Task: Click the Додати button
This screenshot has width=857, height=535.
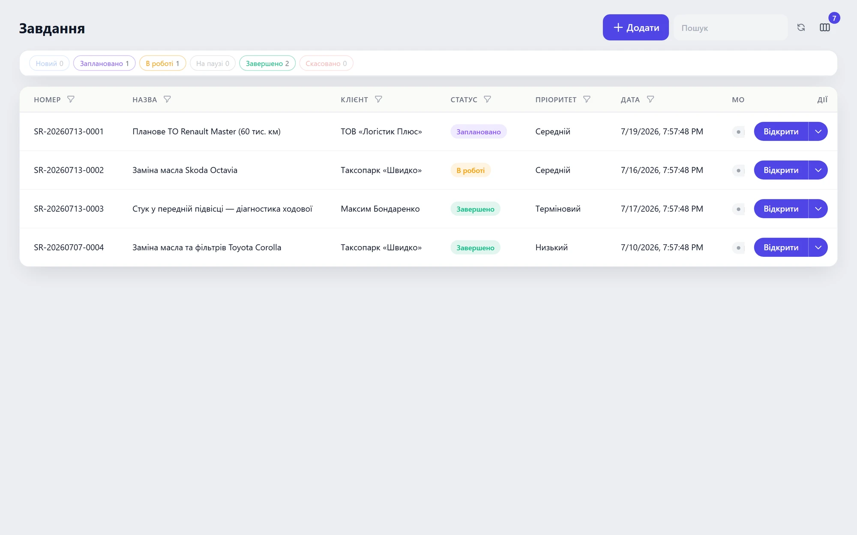Action: tap(635, 27)
